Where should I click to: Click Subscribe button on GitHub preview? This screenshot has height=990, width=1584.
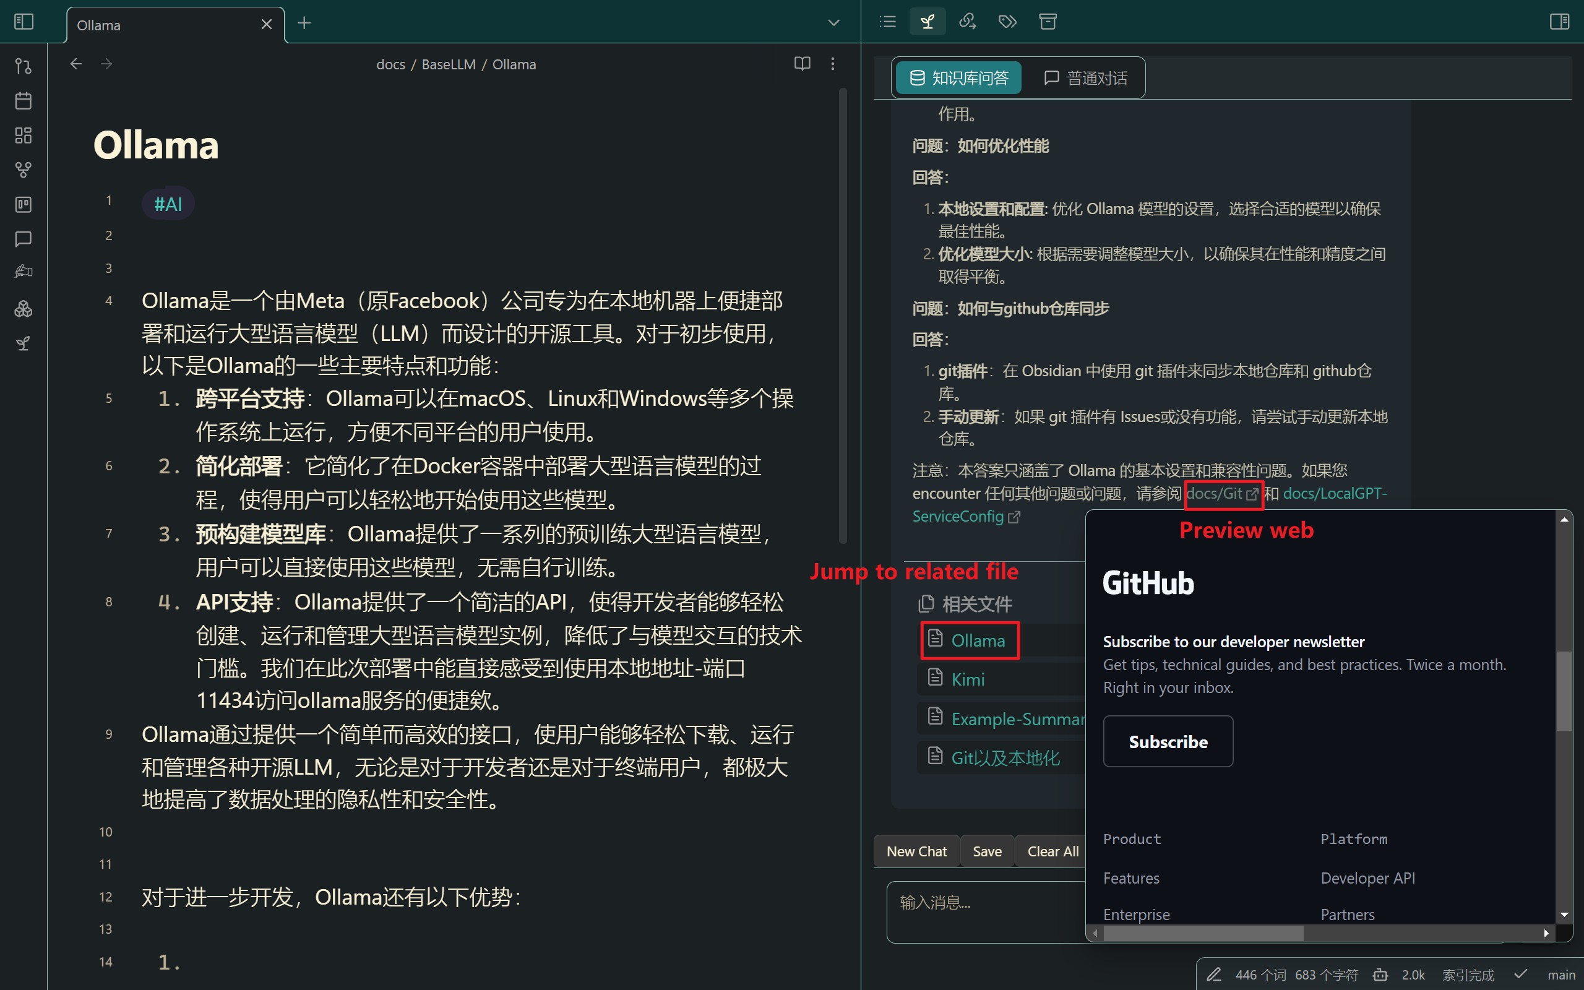coord(1168,741)
